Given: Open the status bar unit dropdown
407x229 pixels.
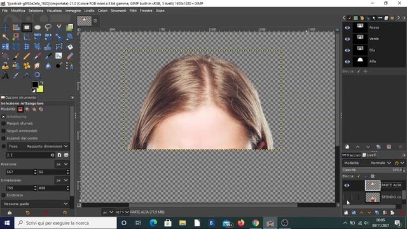Looking at the screenshot, I should click(x=108, y=212).
